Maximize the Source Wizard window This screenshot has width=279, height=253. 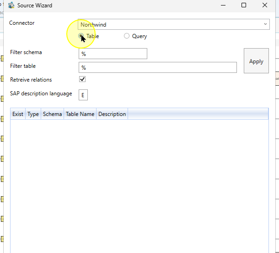(x=244, y=5)
